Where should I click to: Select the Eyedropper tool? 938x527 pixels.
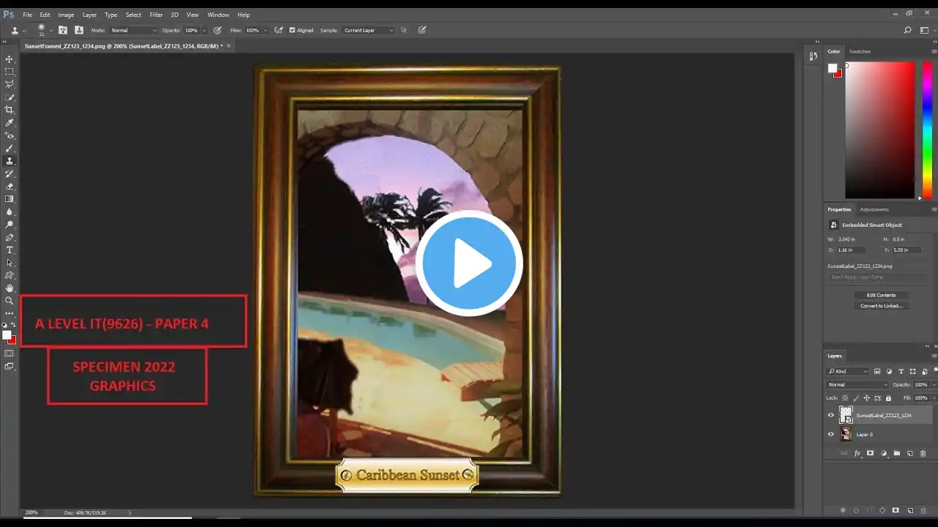[10, 122]
